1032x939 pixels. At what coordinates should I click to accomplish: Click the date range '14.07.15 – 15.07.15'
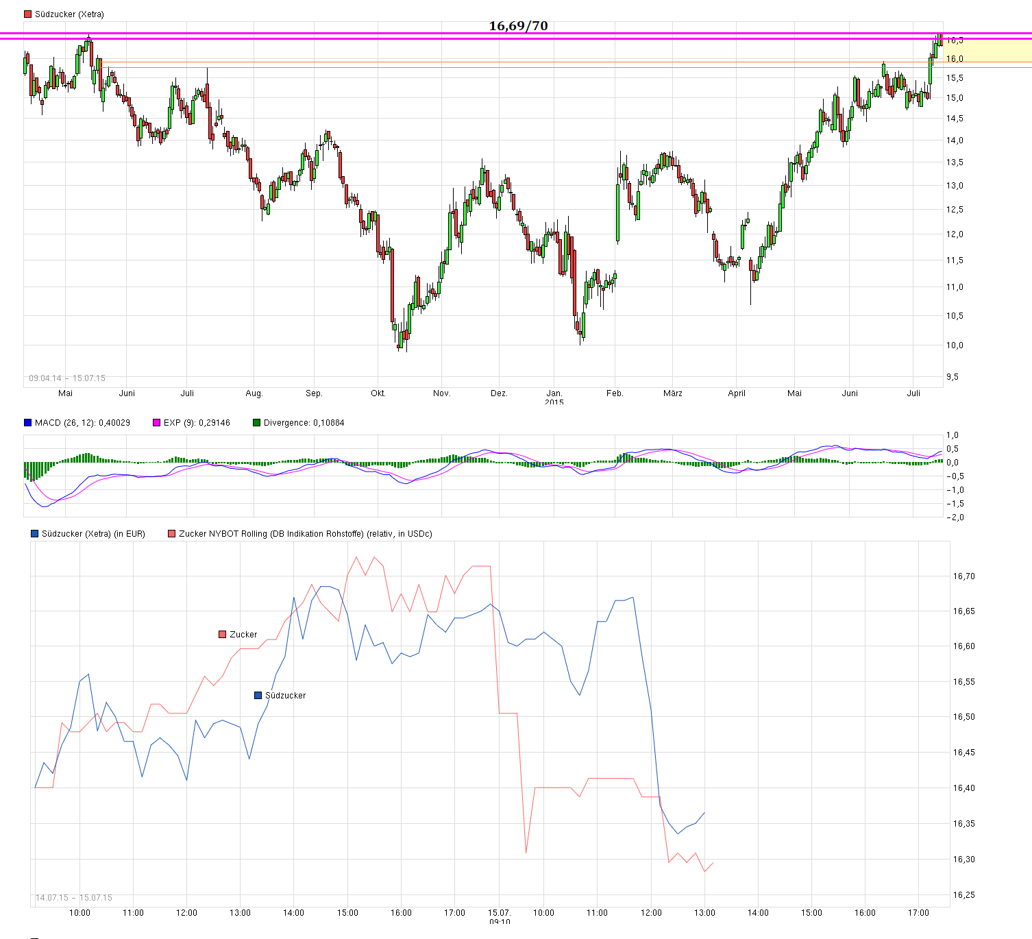74,898
